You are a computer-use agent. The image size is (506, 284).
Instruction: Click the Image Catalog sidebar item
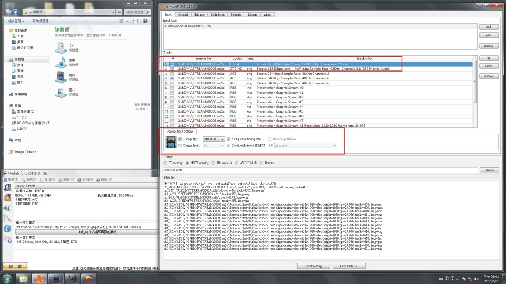tap(24, 152)
